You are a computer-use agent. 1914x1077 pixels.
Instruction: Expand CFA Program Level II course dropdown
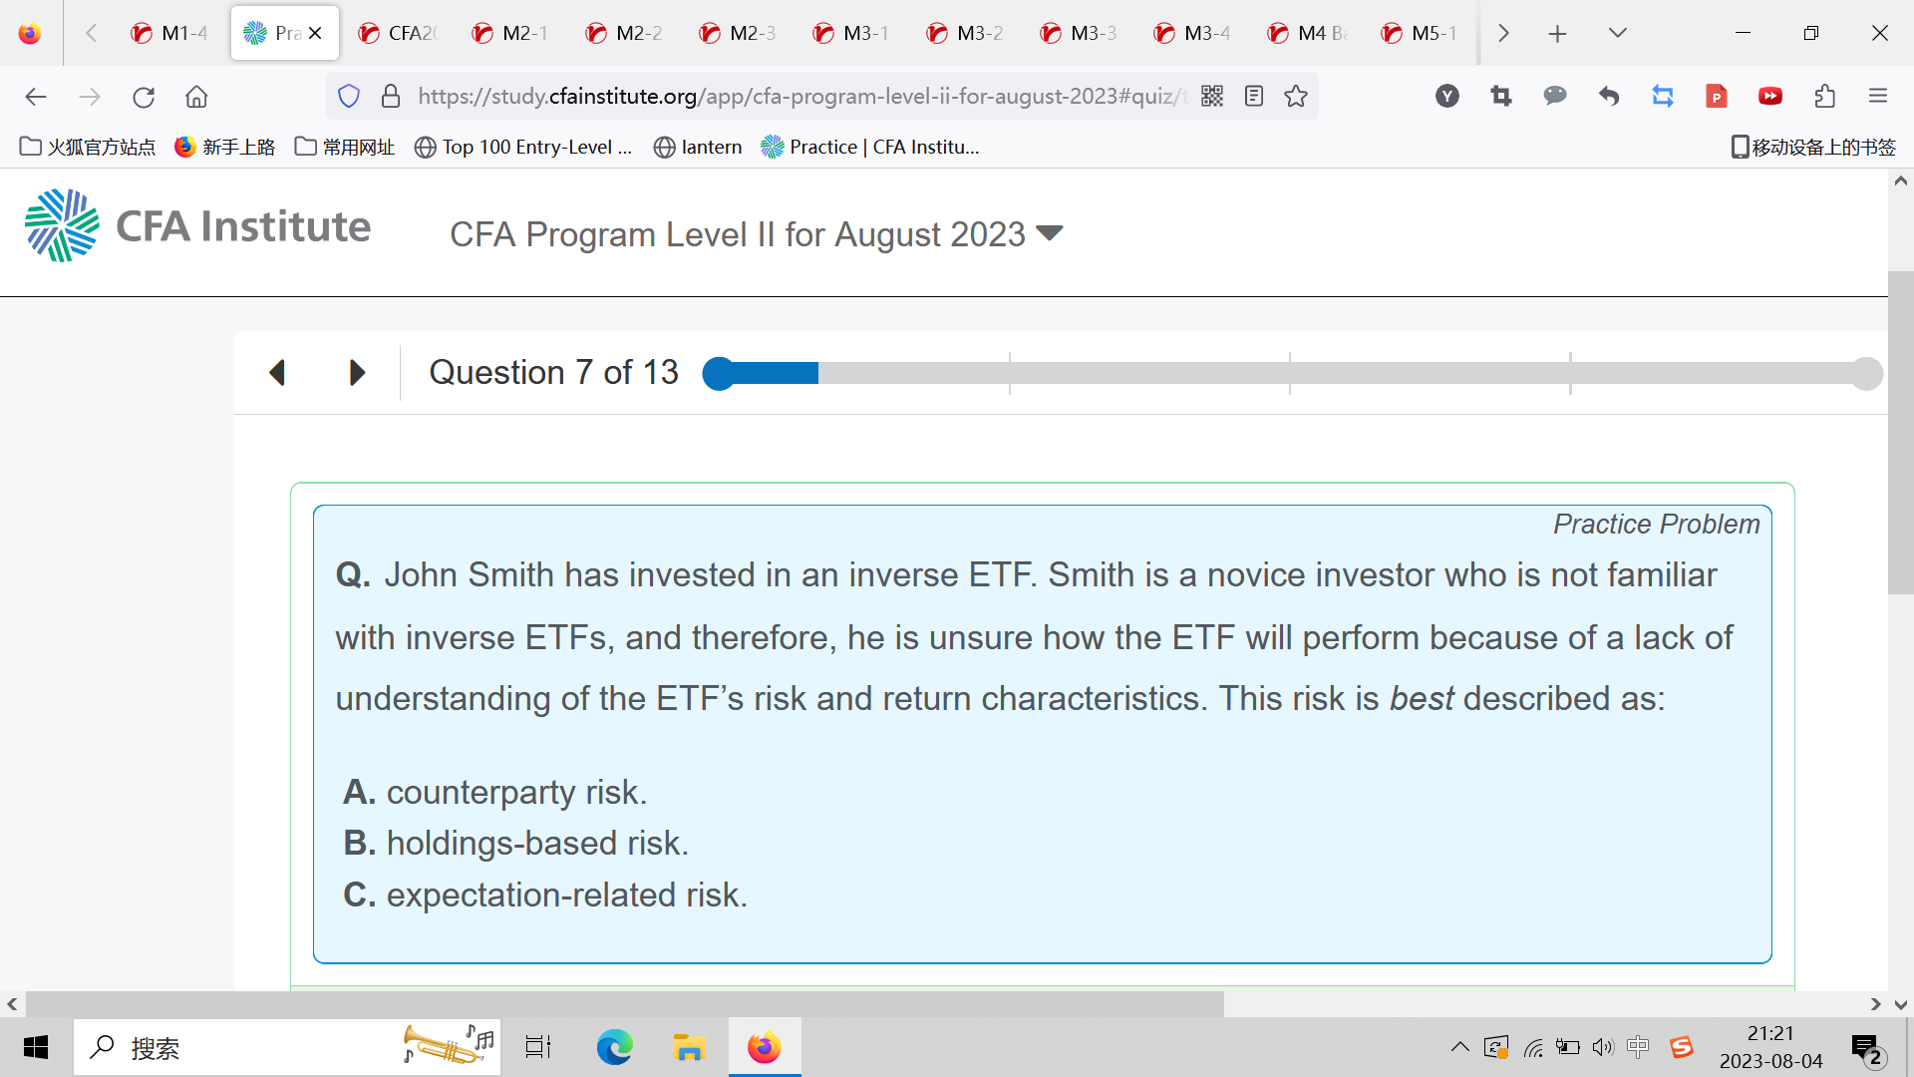[x=1050, y=233]
